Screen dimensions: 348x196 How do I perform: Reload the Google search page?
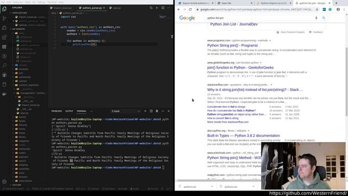190,10
